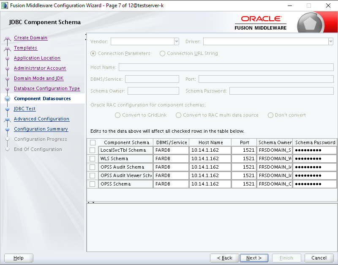
Task: Open the Configuration Summary step
Action: (x=41, y=129)
